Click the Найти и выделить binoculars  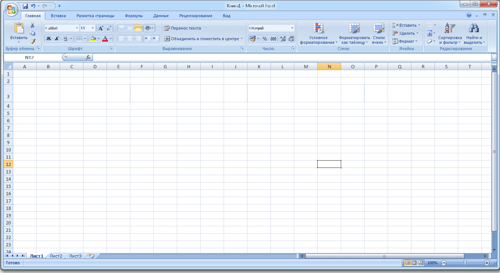pyautogui.click(x=474, y=34)
